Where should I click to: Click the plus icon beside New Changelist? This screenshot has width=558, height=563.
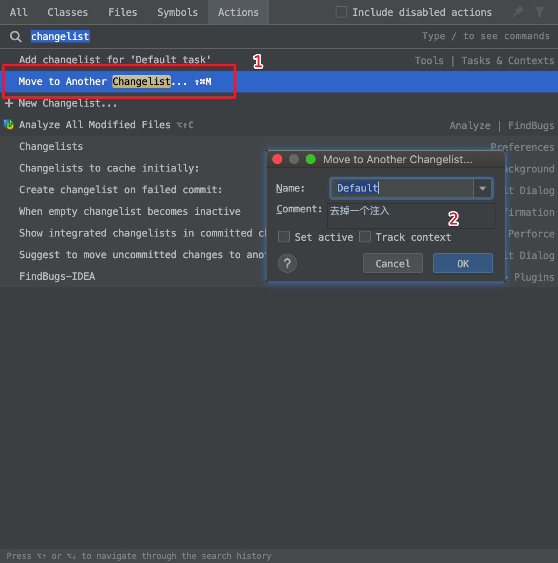pyautogui.click(x=9, y=103)
